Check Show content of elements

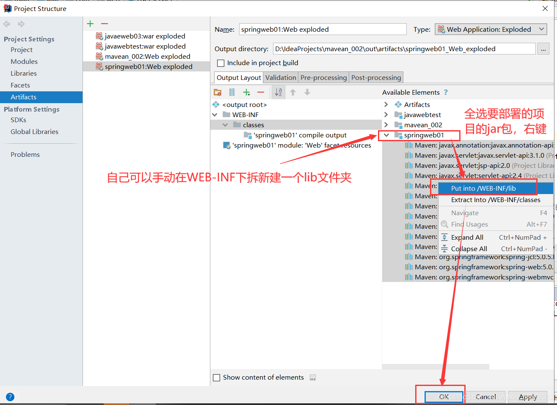(x=217, y=378)
